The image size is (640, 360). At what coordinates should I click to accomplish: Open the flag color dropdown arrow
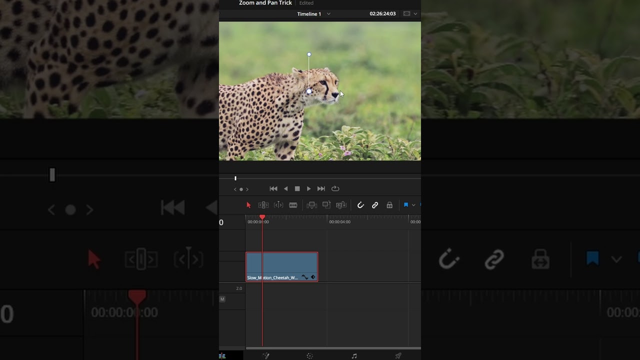[x=413, y=205]
